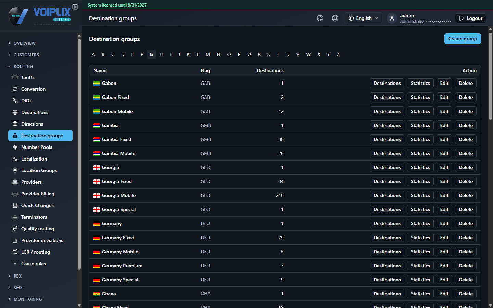
Task: Click the sidebar scroll down arrow
Action: 79,305
